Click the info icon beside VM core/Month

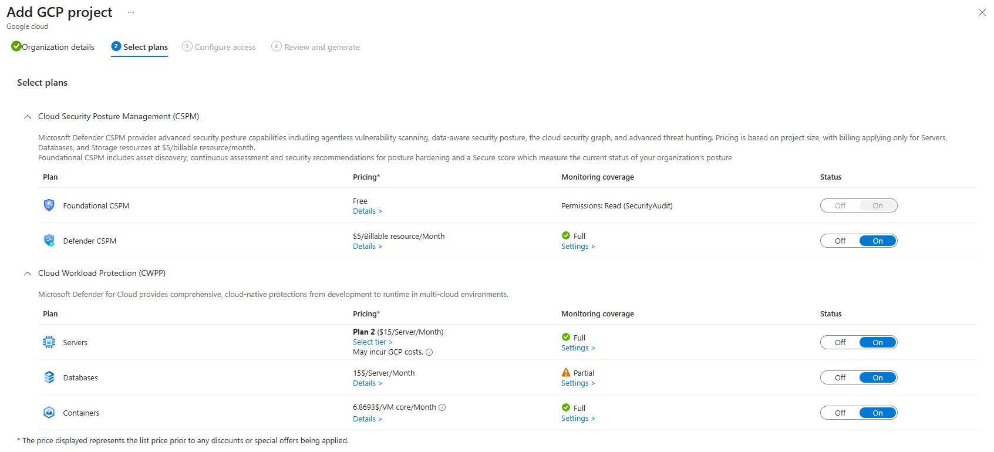442,407
